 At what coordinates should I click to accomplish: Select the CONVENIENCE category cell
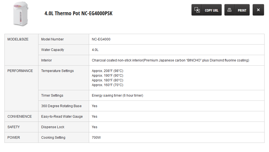click(20, 117)
